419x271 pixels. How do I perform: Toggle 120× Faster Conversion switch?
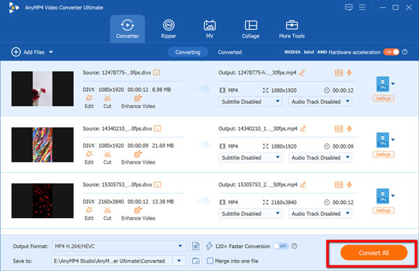tap(281, 246)
